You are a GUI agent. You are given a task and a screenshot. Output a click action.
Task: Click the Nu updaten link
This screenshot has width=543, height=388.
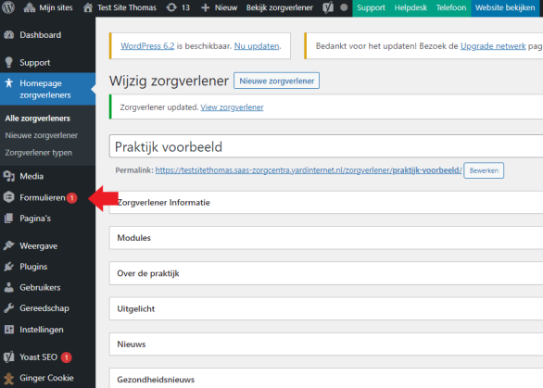(x=257, y=46)
